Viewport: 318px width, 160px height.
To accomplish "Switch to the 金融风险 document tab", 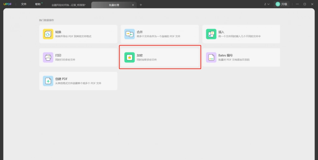I will 68,5.
